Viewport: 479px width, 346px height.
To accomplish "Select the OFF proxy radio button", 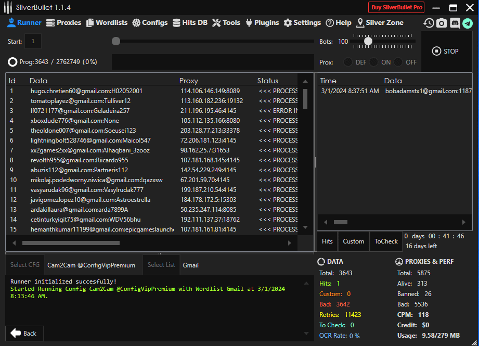I will pyautogui.click(x=398, y=62).
